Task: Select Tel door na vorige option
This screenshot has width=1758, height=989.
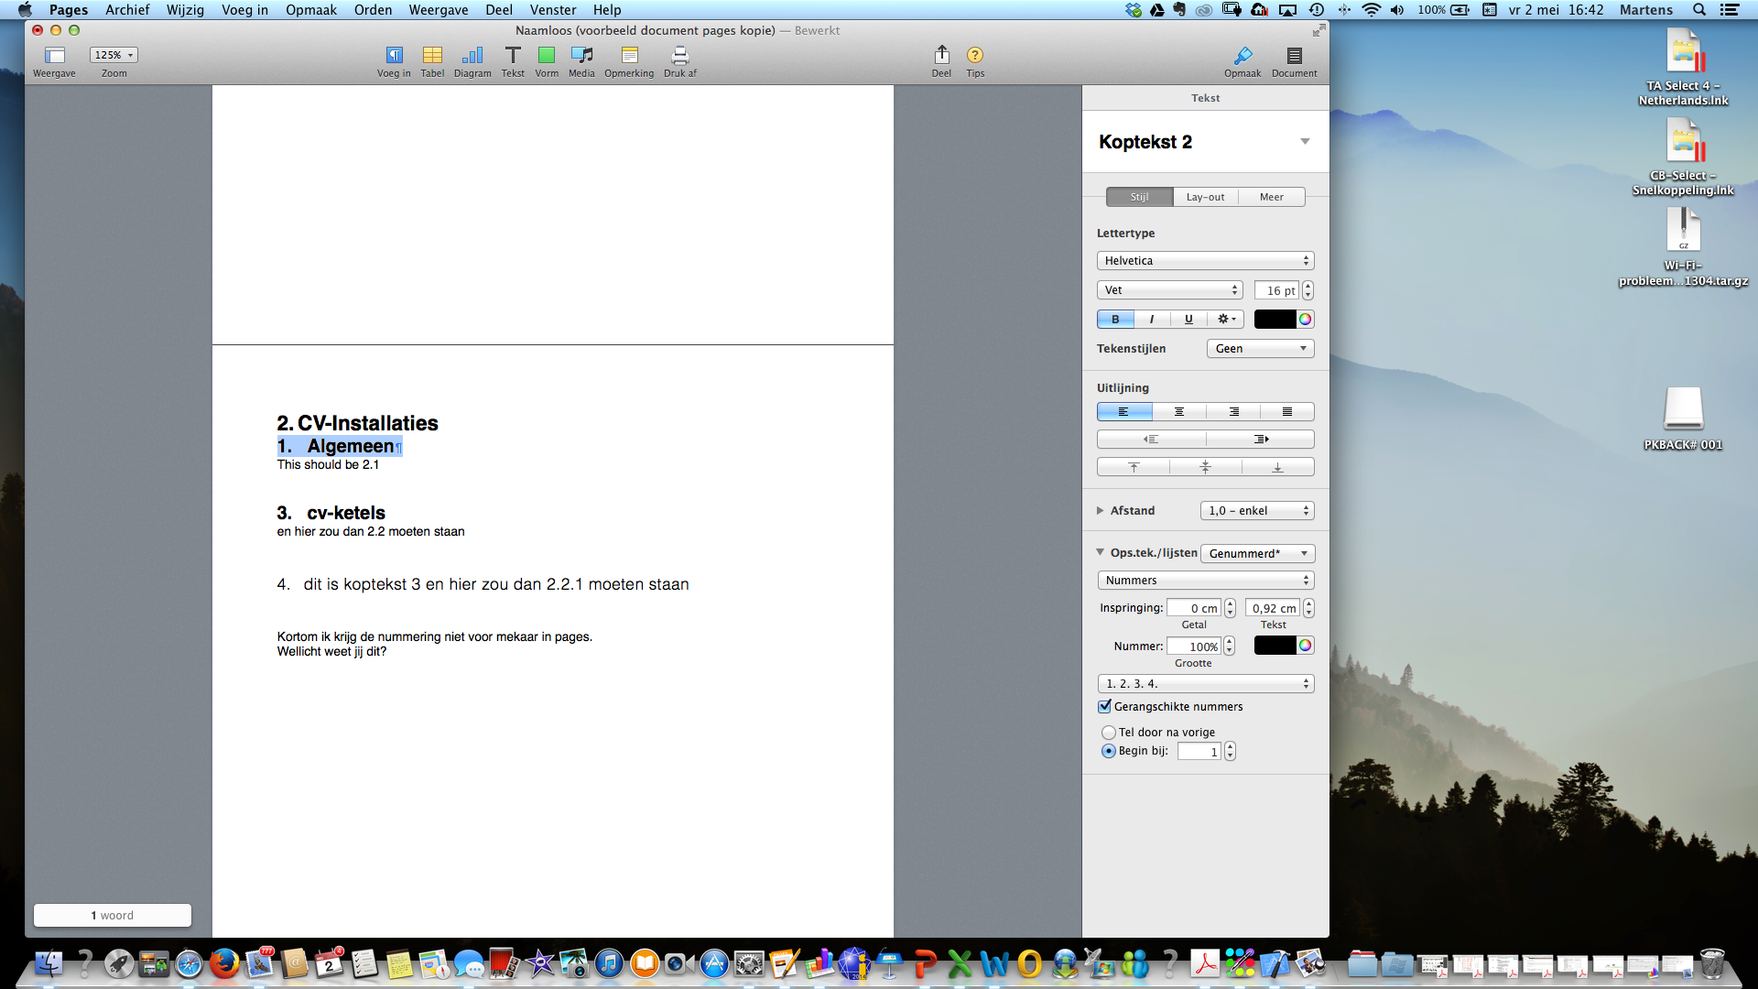Action: click(x=1109, y=733)
